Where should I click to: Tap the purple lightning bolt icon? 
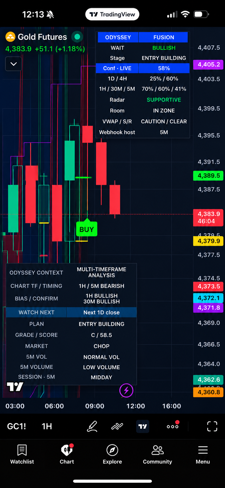pyautogui.click(x=126, y=390)
